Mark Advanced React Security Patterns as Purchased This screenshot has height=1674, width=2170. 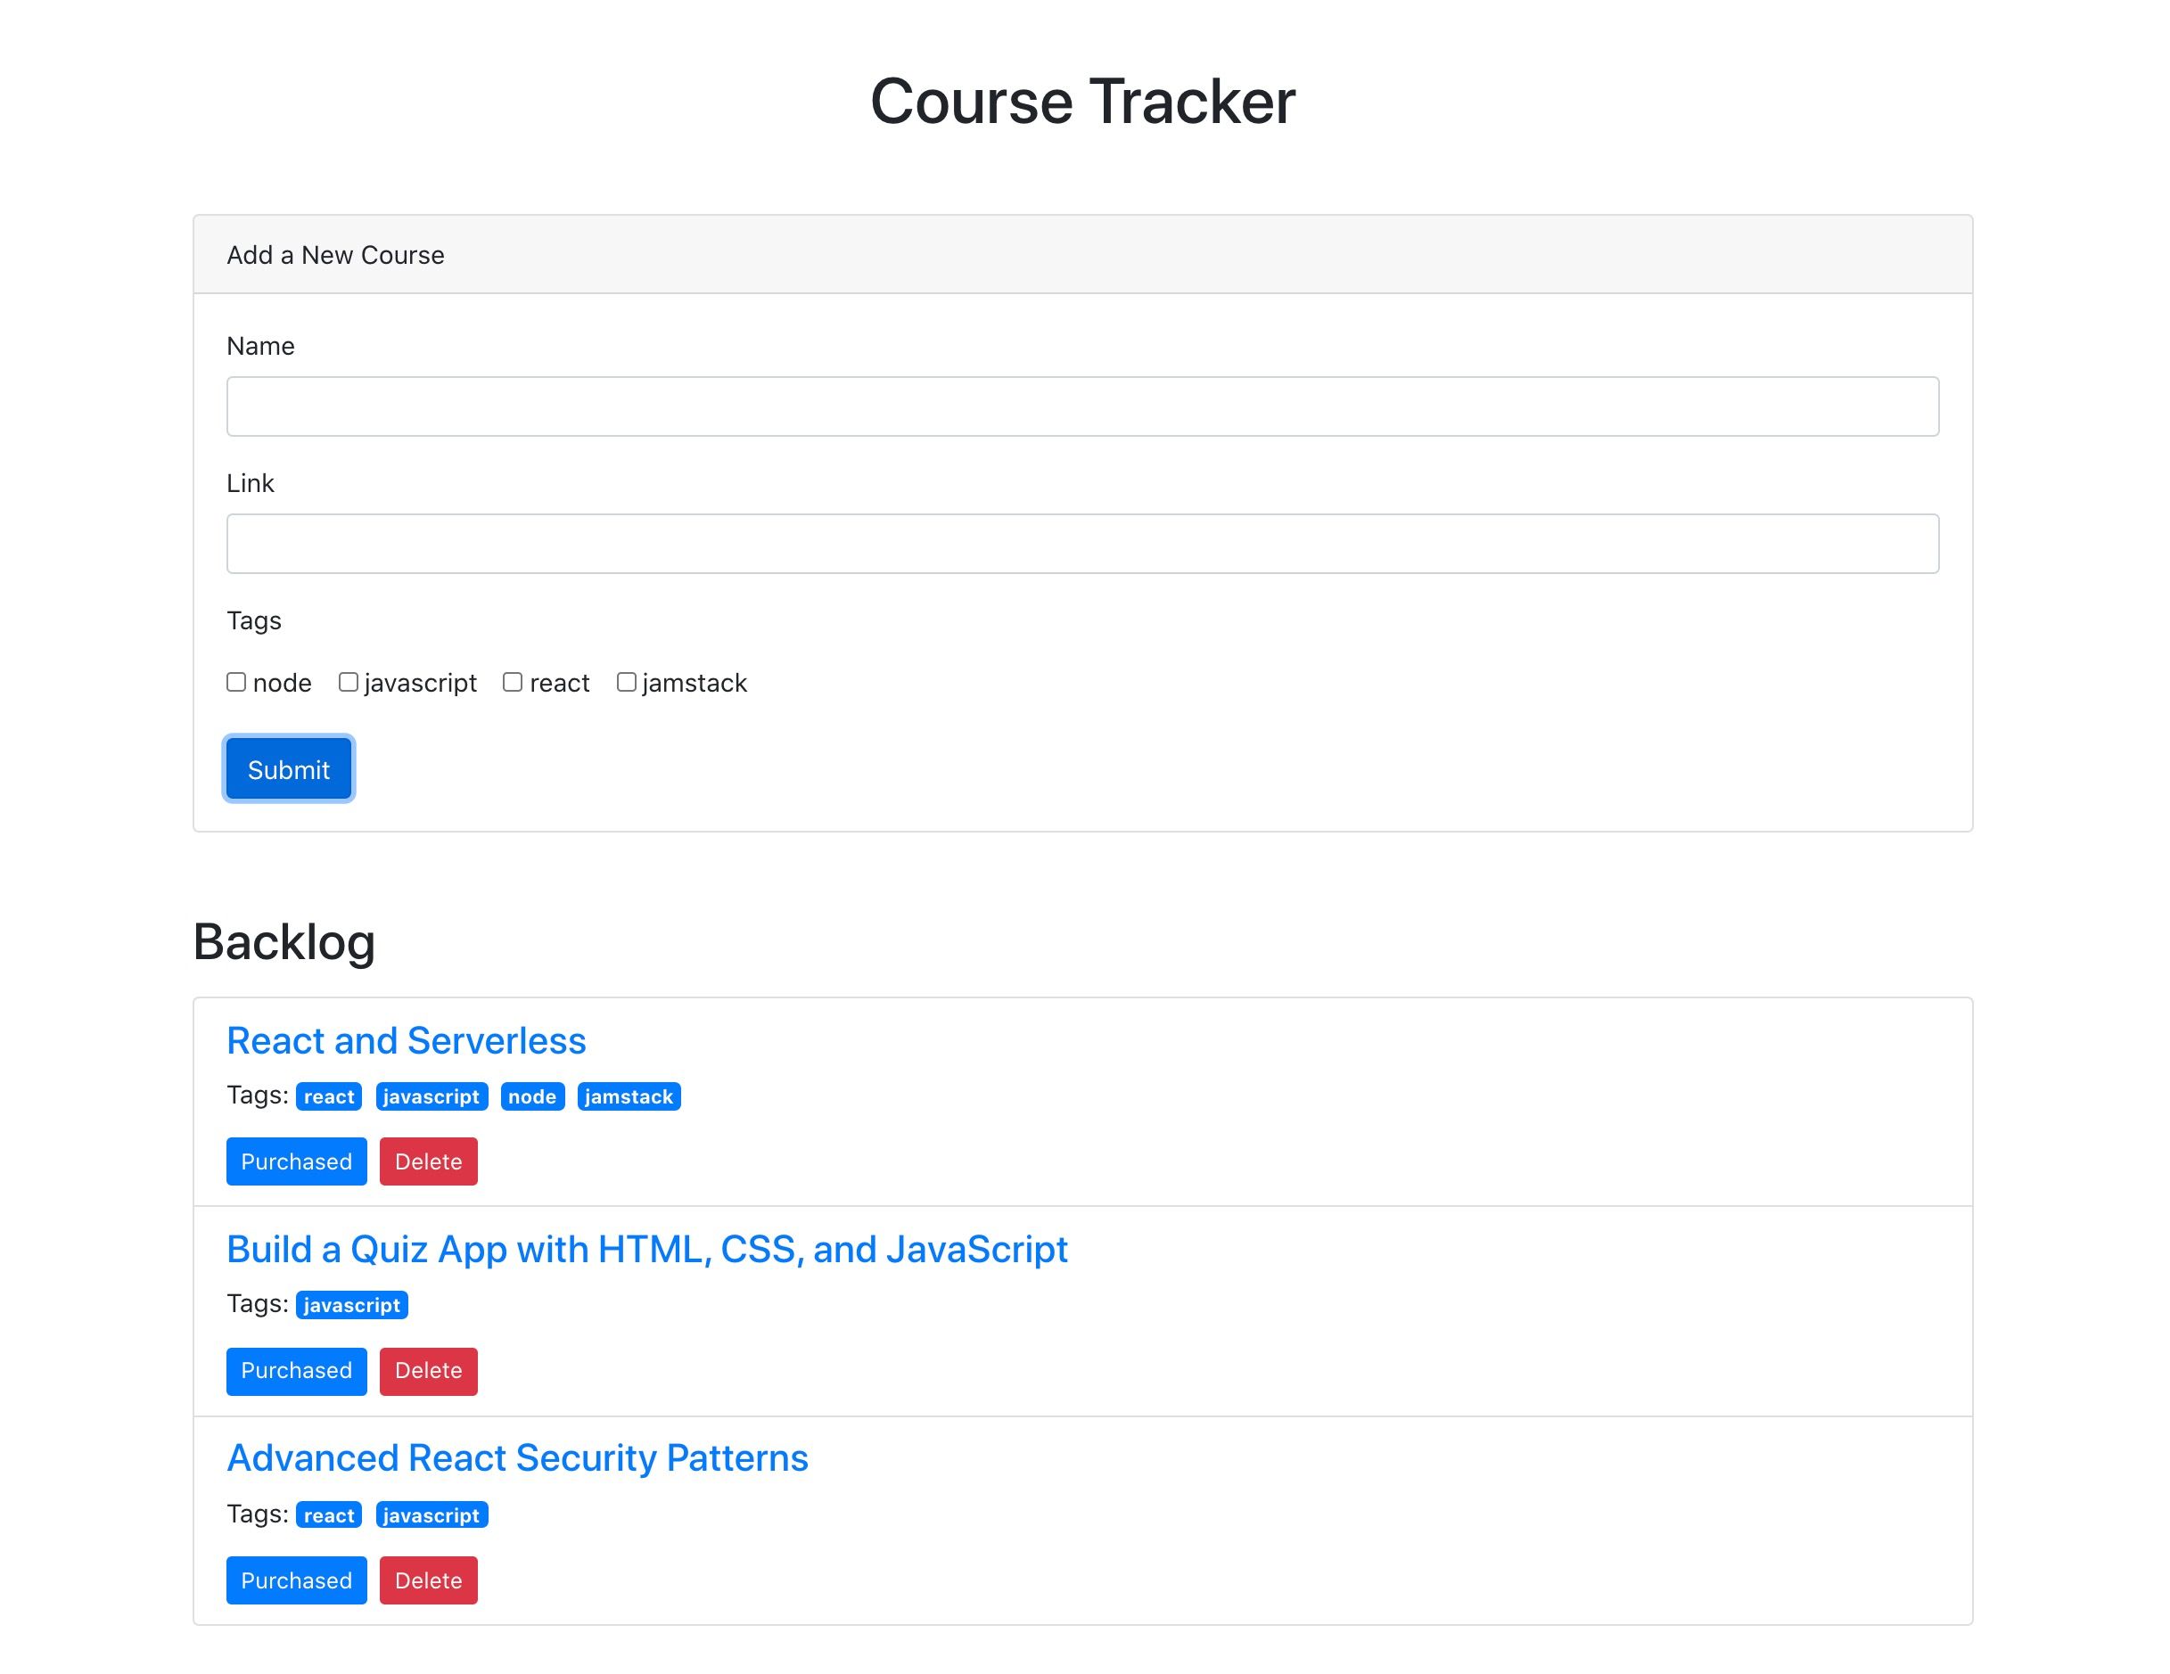[295, 1580]
